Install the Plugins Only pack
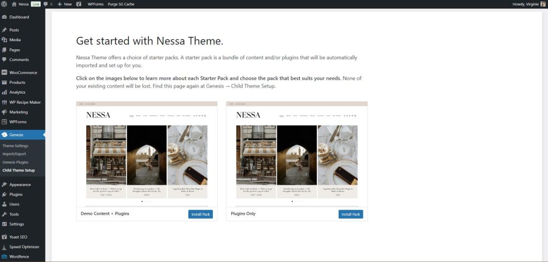This screenshot has height=262, width=548. 351,214
